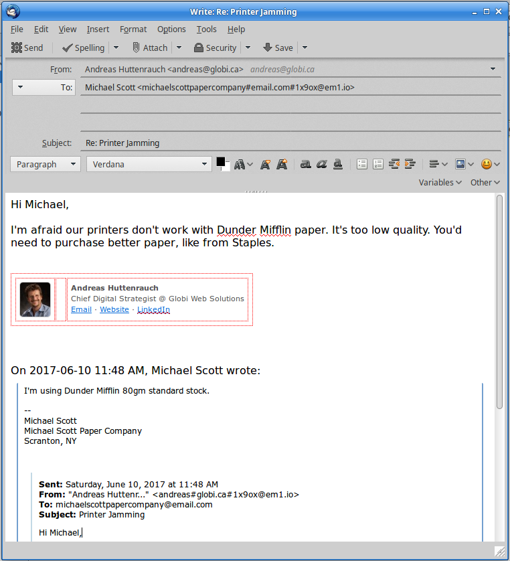Send the email with the Send button

pos(27,48)
